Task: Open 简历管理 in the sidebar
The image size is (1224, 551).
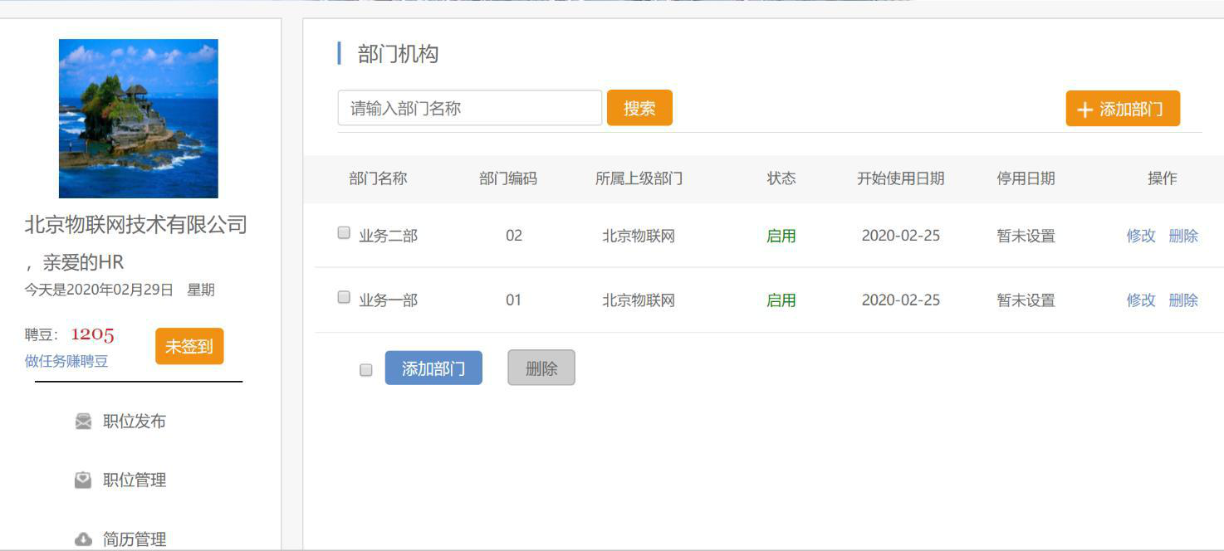Action: 135,539
